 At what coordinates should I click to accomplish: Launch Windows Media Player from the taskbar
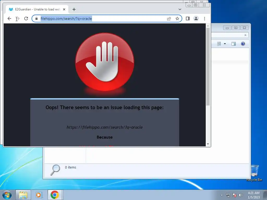coord(39,195)
